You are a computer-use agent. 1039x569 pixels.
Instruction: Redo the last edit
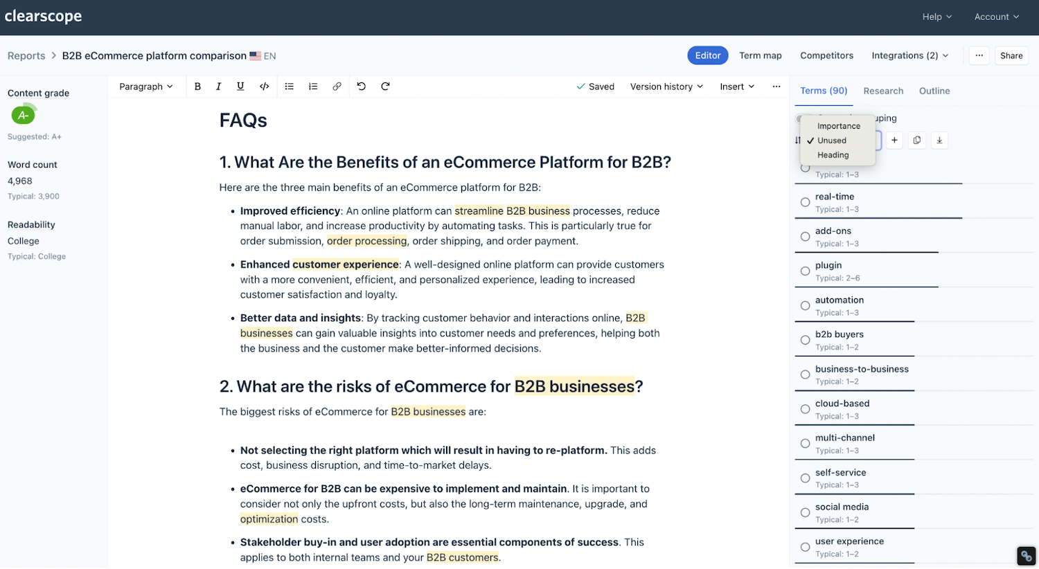click(385, 87)
